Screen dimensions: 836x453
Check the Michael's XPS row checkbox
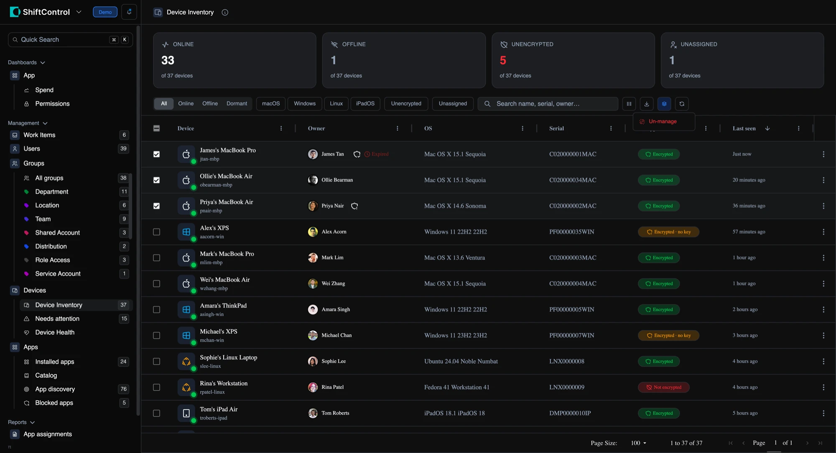pyautogui.click(x=156, y=335)
